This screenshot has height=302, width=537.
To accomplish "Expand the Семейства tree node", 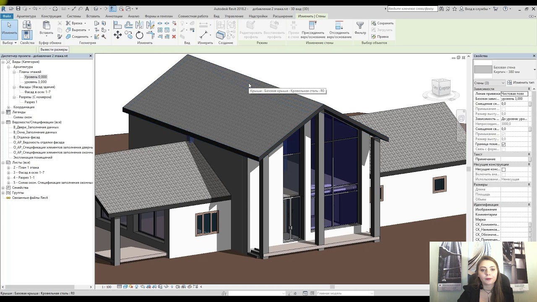I will 3,188.
